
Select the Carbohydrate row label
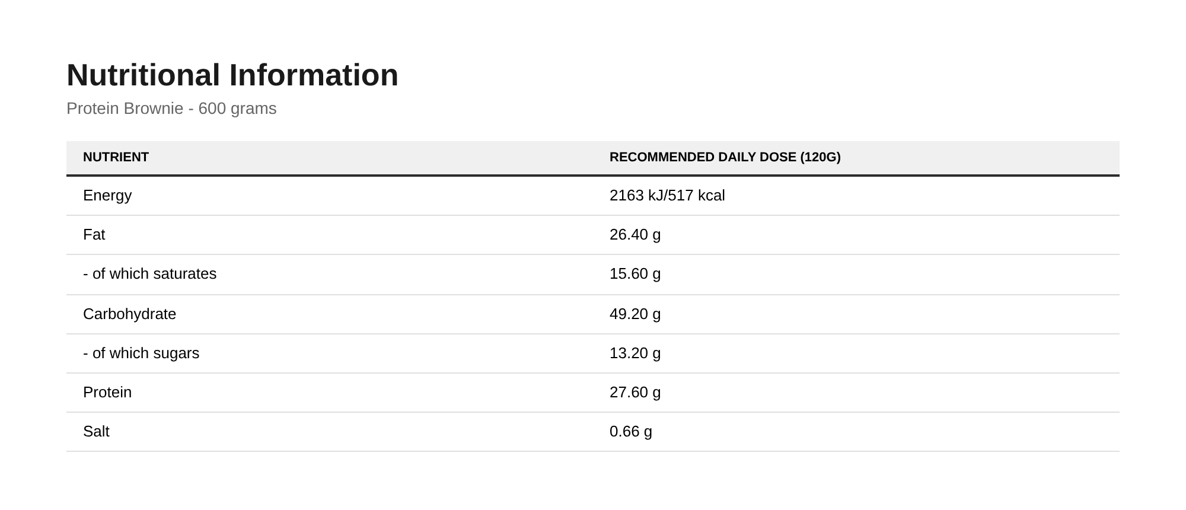[x=129, y=314]
